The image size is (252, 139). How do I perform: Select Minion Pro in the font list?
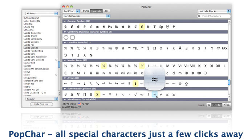(29, 84)
